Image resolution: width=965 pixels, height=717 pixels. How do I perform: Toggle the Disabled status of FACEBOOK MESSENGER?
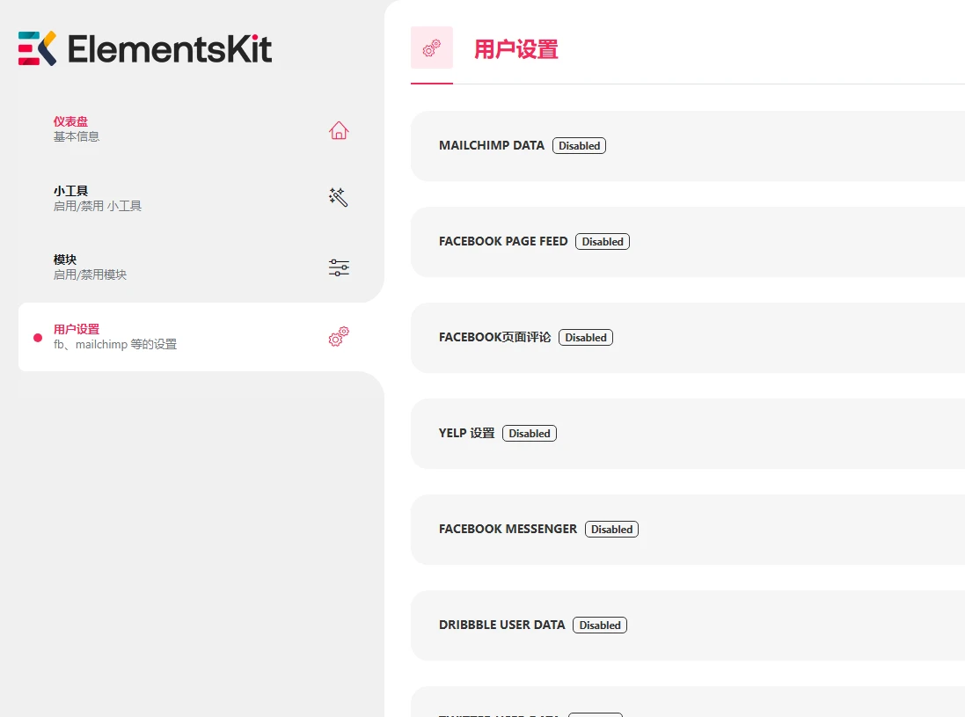coord(611,529)
